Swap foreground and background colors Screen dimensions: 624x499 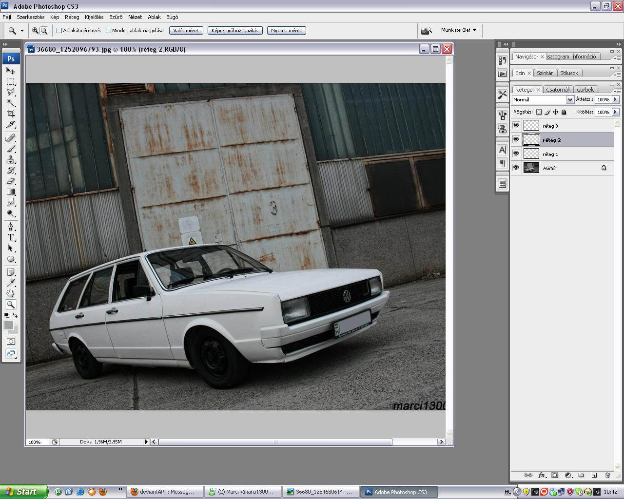coord(16,315)
